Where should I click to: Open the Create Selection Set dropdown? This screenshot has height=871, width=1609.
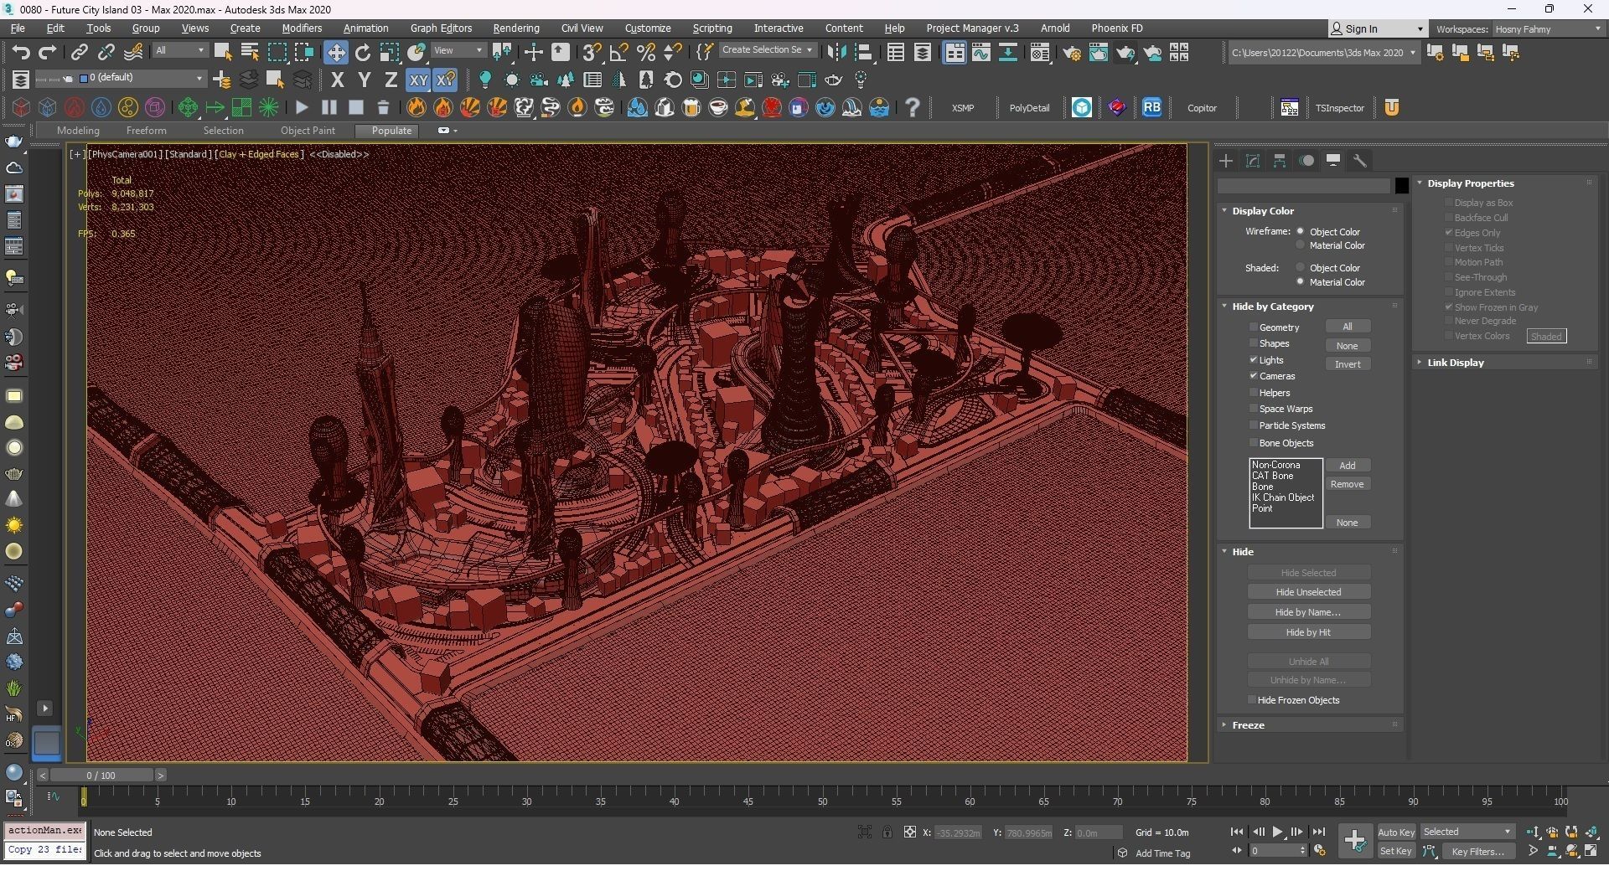click(x=767, y=50)
